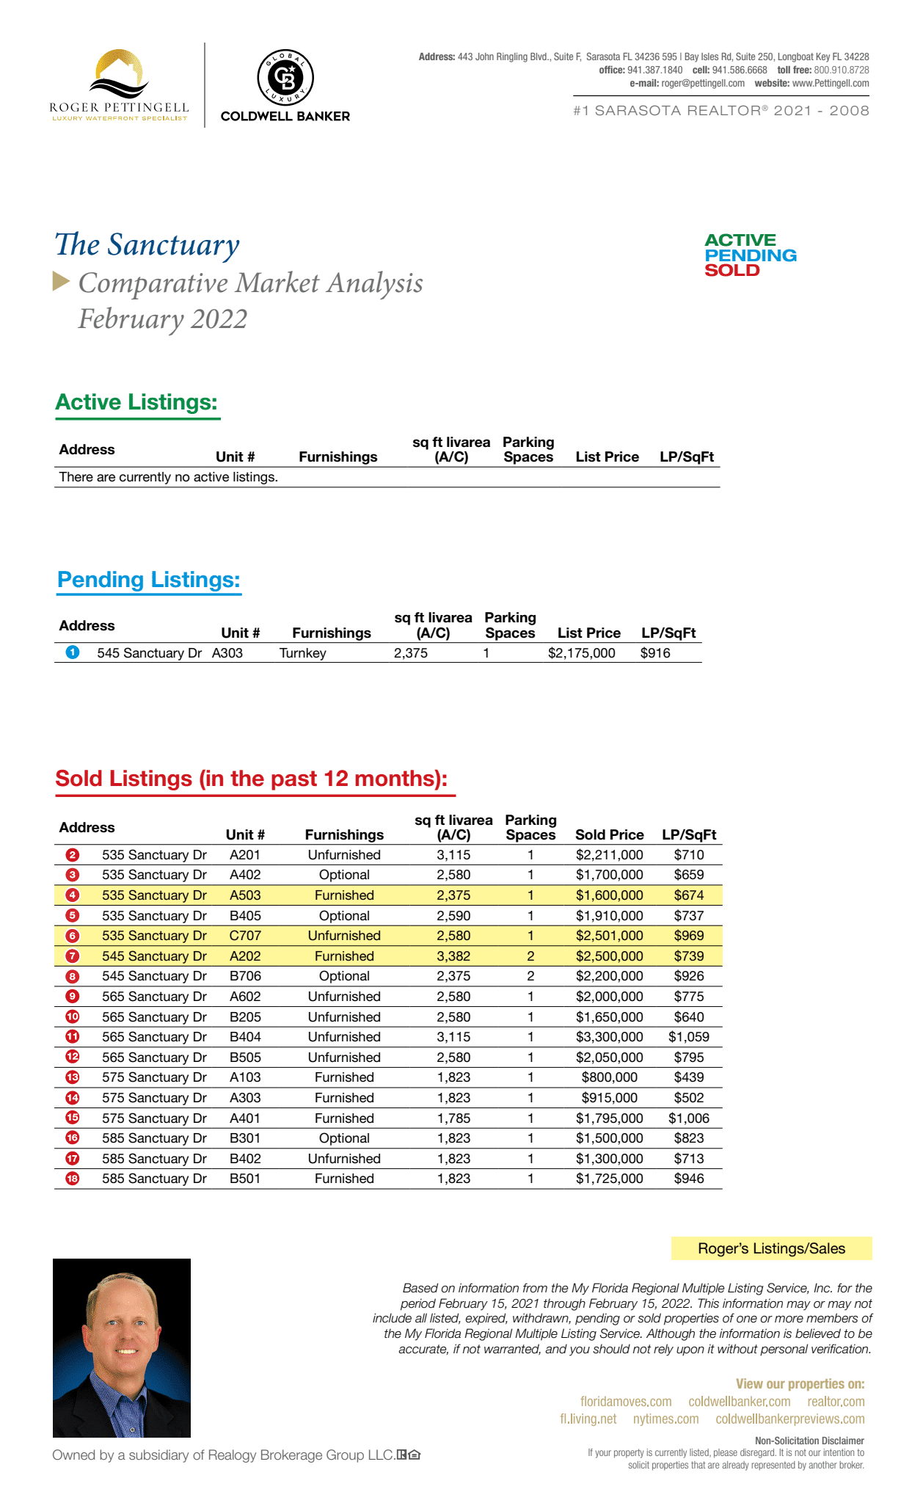Click red marker 2 for unit A201
Screen dimensions: 912x1503
coord(72,854)
